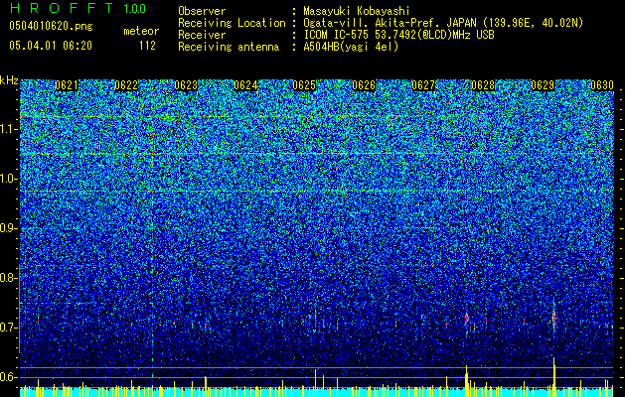Click the strong red meteor echo near 0629

554,318
